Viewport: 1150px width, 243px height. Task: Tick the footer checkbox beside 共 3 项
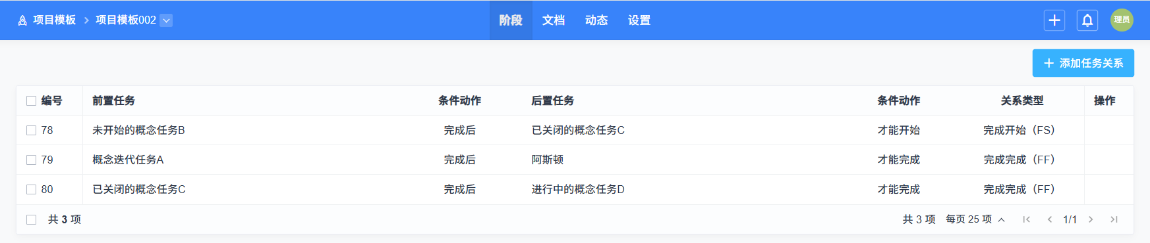31,219
